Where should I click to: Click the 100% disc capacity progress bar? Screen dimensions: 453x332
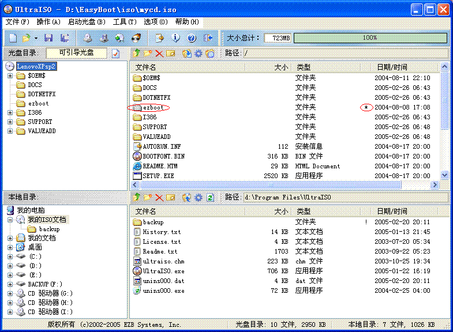tap(370, 38)
